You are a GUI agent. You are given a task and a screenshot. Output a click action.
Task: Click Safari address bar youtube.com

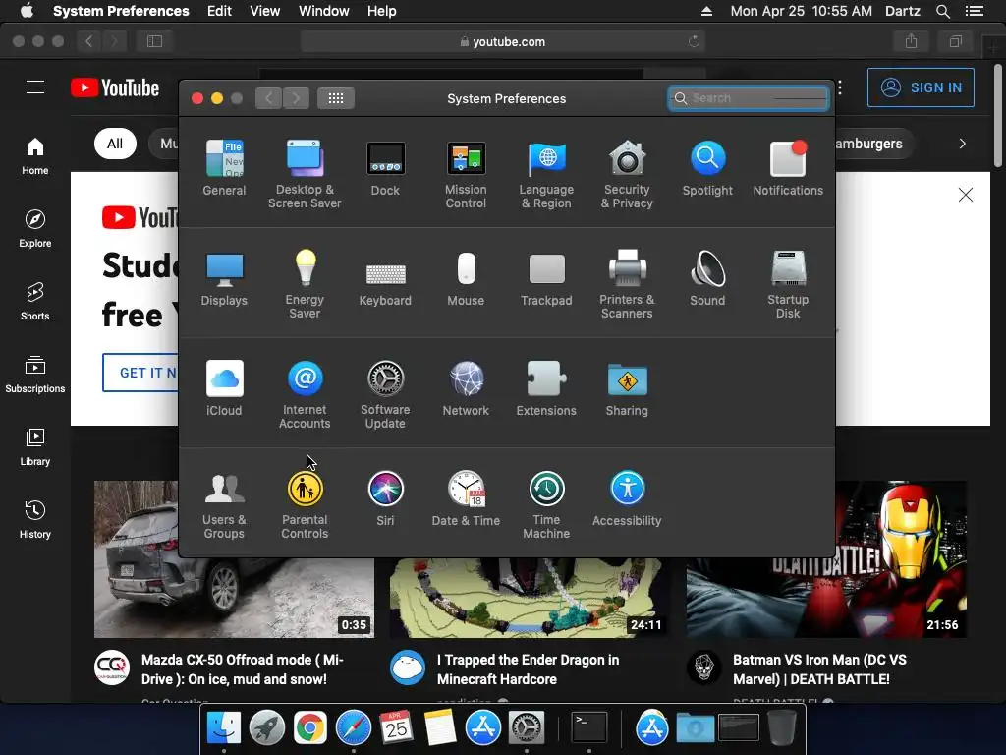pos(503,41)
